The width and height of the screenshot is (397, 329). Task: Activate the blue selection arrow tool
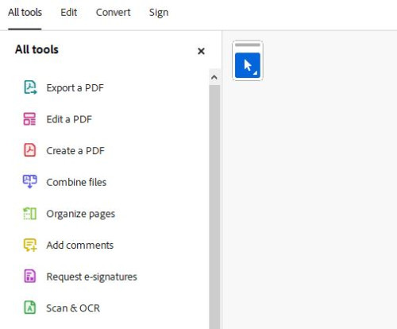pos(248,65)
